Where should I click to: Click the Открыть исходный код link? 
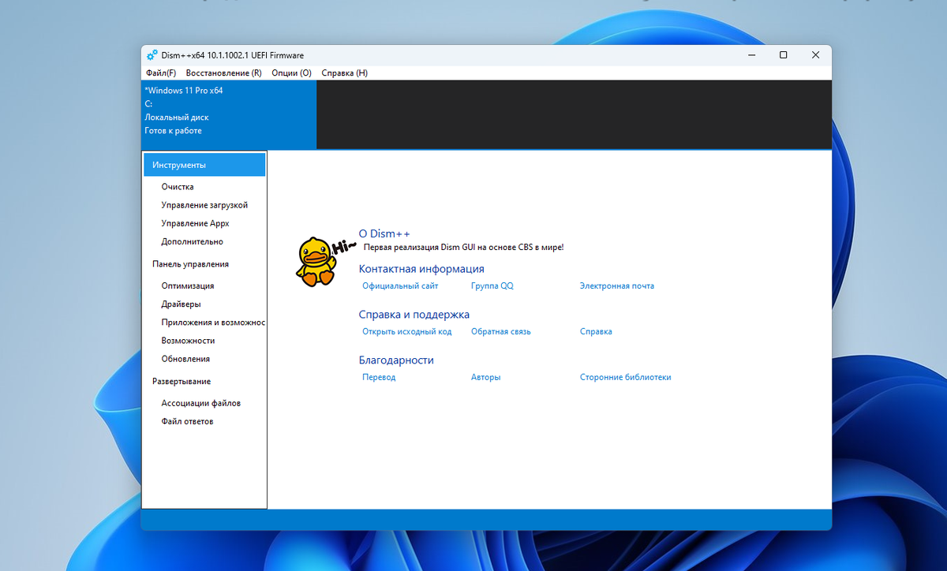[x=407, y=332]
